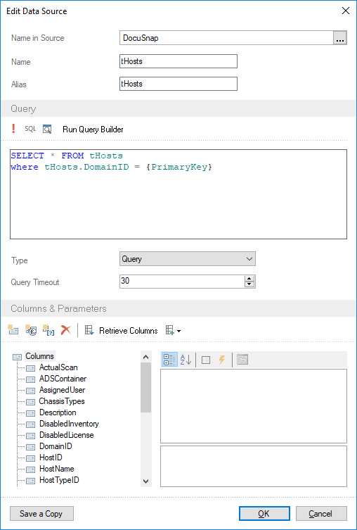This screenshot has height=530, width=357.
Task: Select the AssignedUser column
Action: point(62,390)
